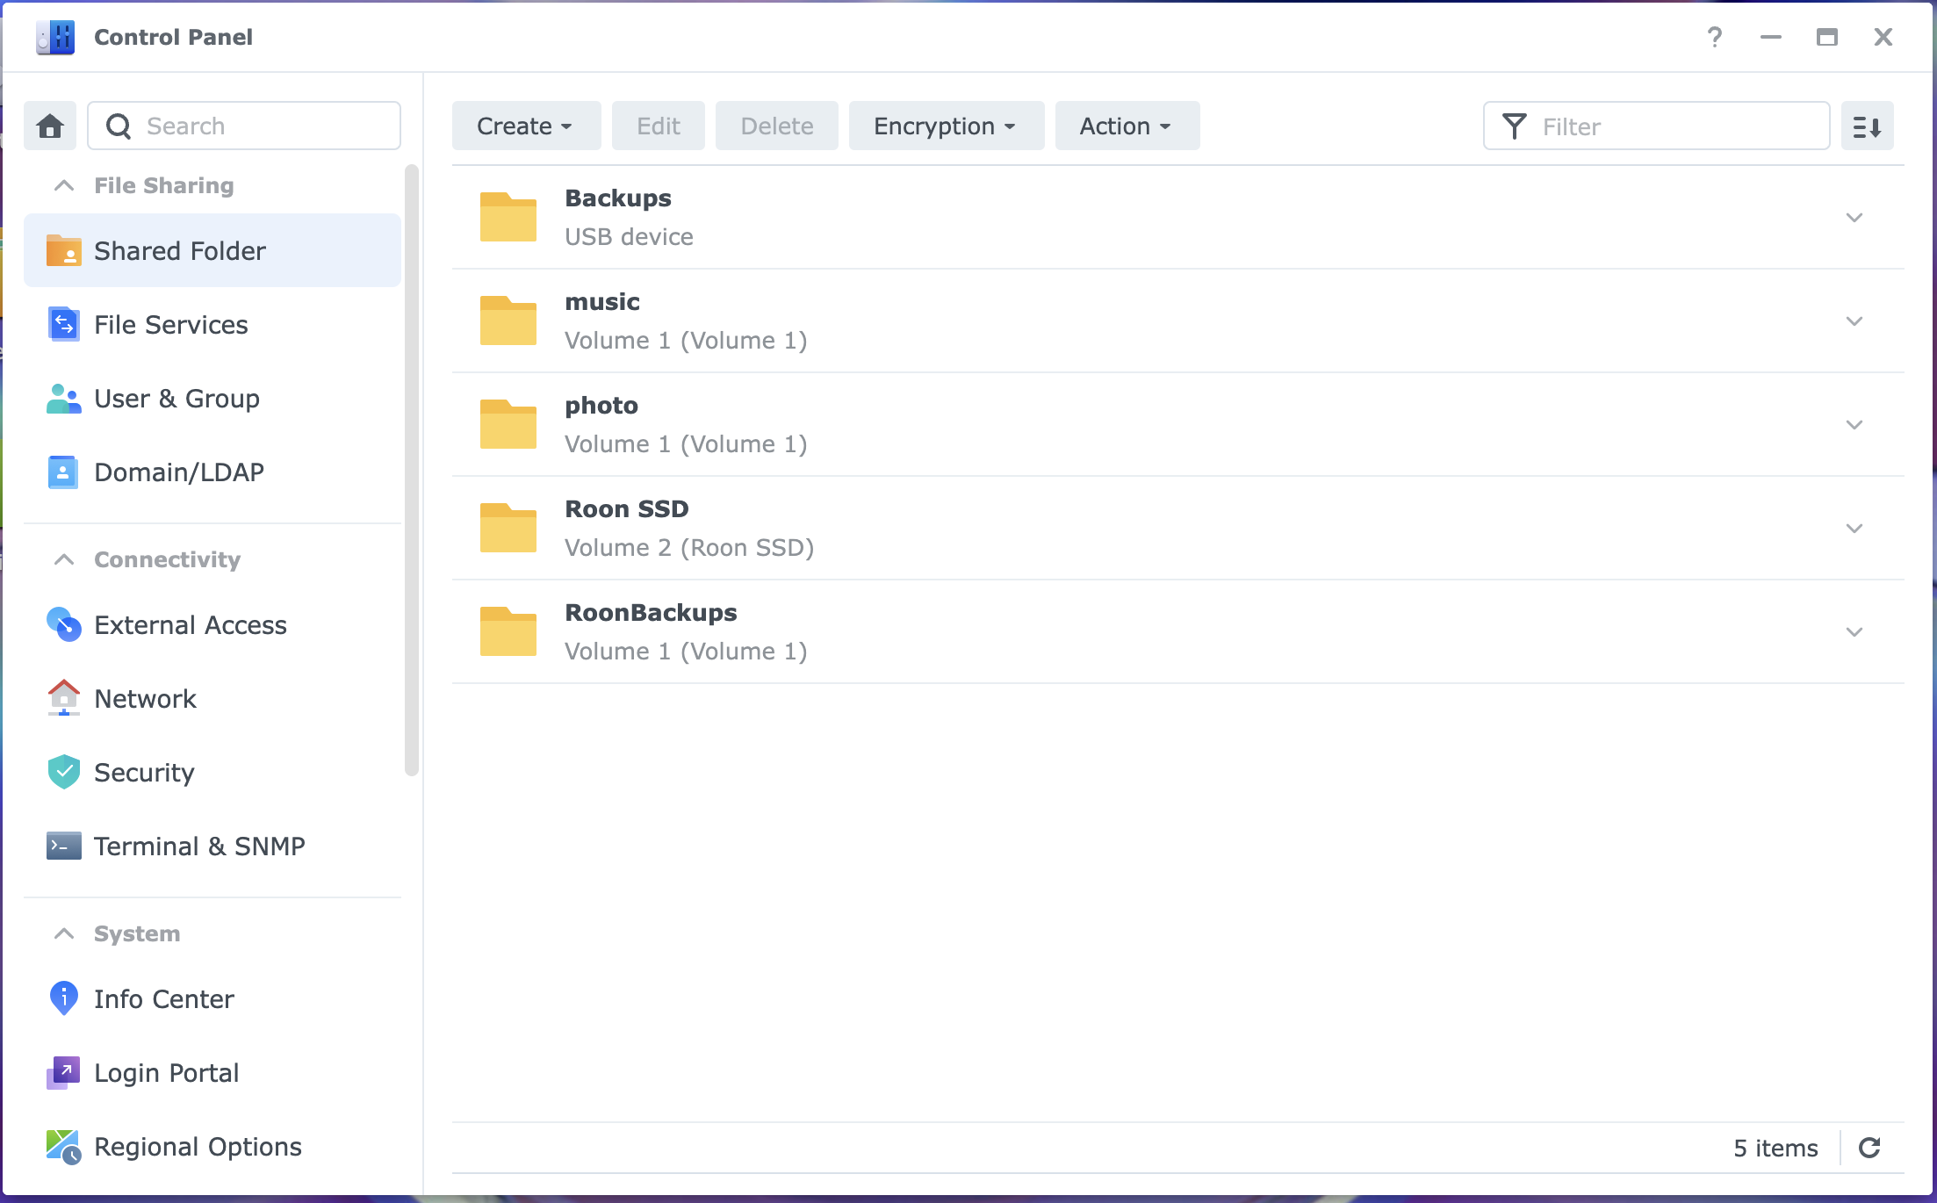Open the Action dropdown menu
This screenshot has width=1937, height=1203.
pos(1127,126)
